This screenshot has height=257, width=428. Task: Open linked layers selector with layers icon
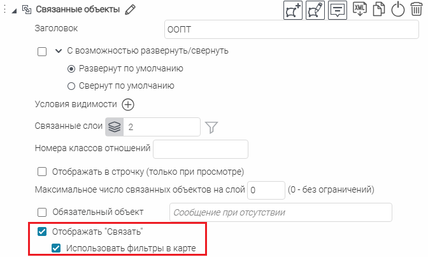(x=114, y=128)
